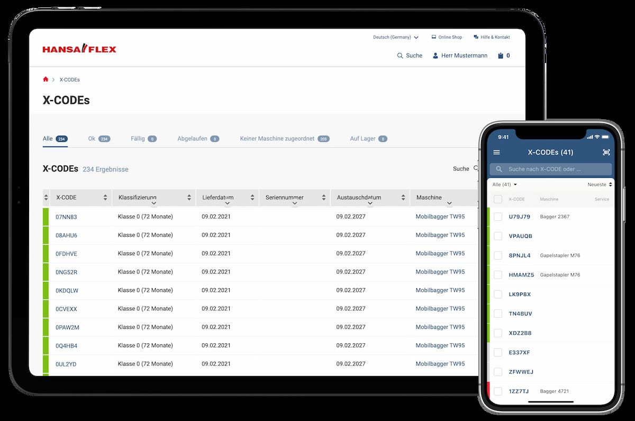The width and height of the screenshot is (635, 421).
Task: Open the search magnifier in header
Action: click(401, 56)
